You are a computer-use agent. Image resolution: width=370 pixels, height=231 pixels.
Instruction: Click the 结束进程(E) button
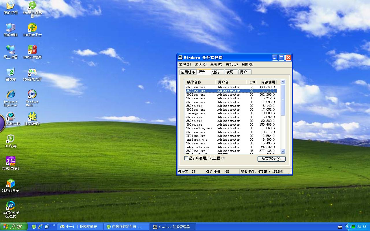[x=271, y=159]
